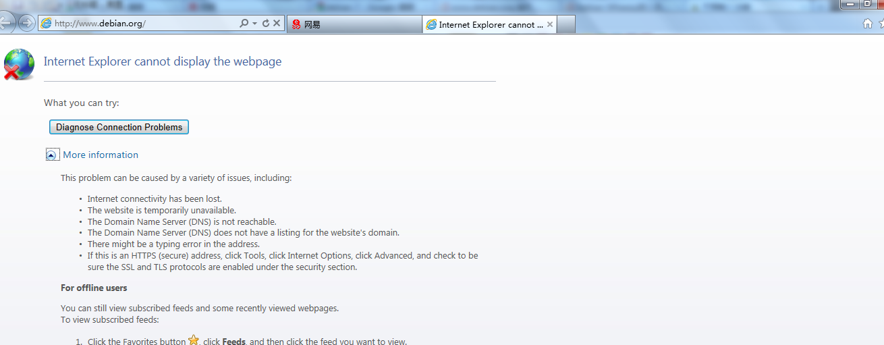Click 'There might be a typing error' bullet
The height and width of the screenshot is (345, 884).
pyautogui.click(x=173, y=244)
